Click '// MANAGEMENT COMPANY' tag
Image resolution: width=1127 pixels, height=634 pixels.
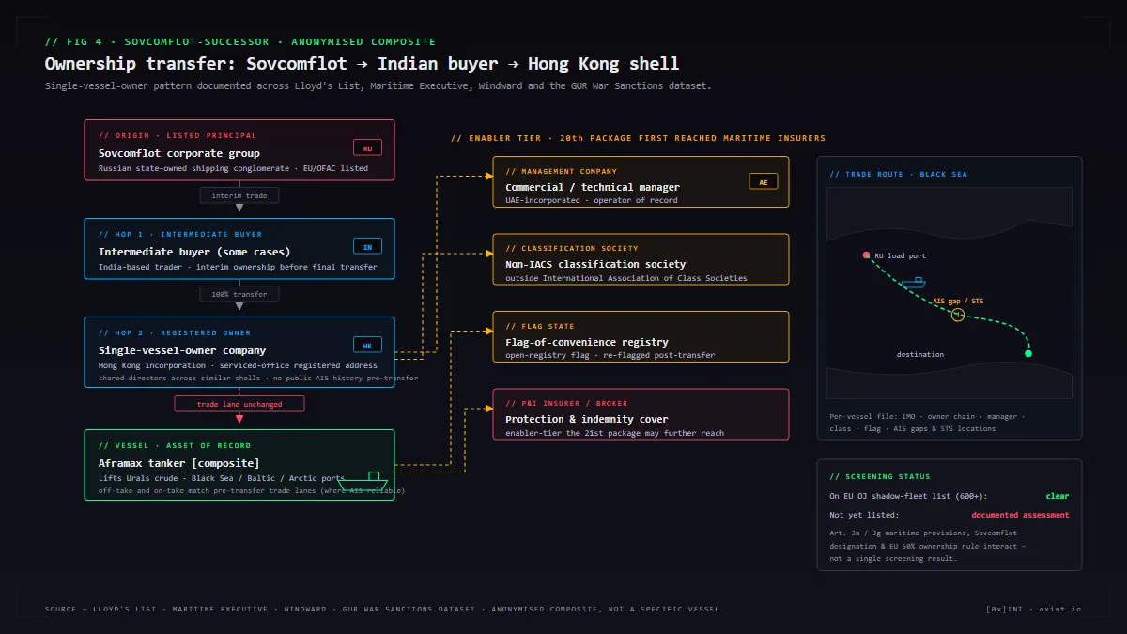[x=562, y=171]
